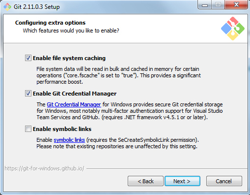Click the 'Enable file system caching' label
This screenshot has height=195, width=250.
69,58
